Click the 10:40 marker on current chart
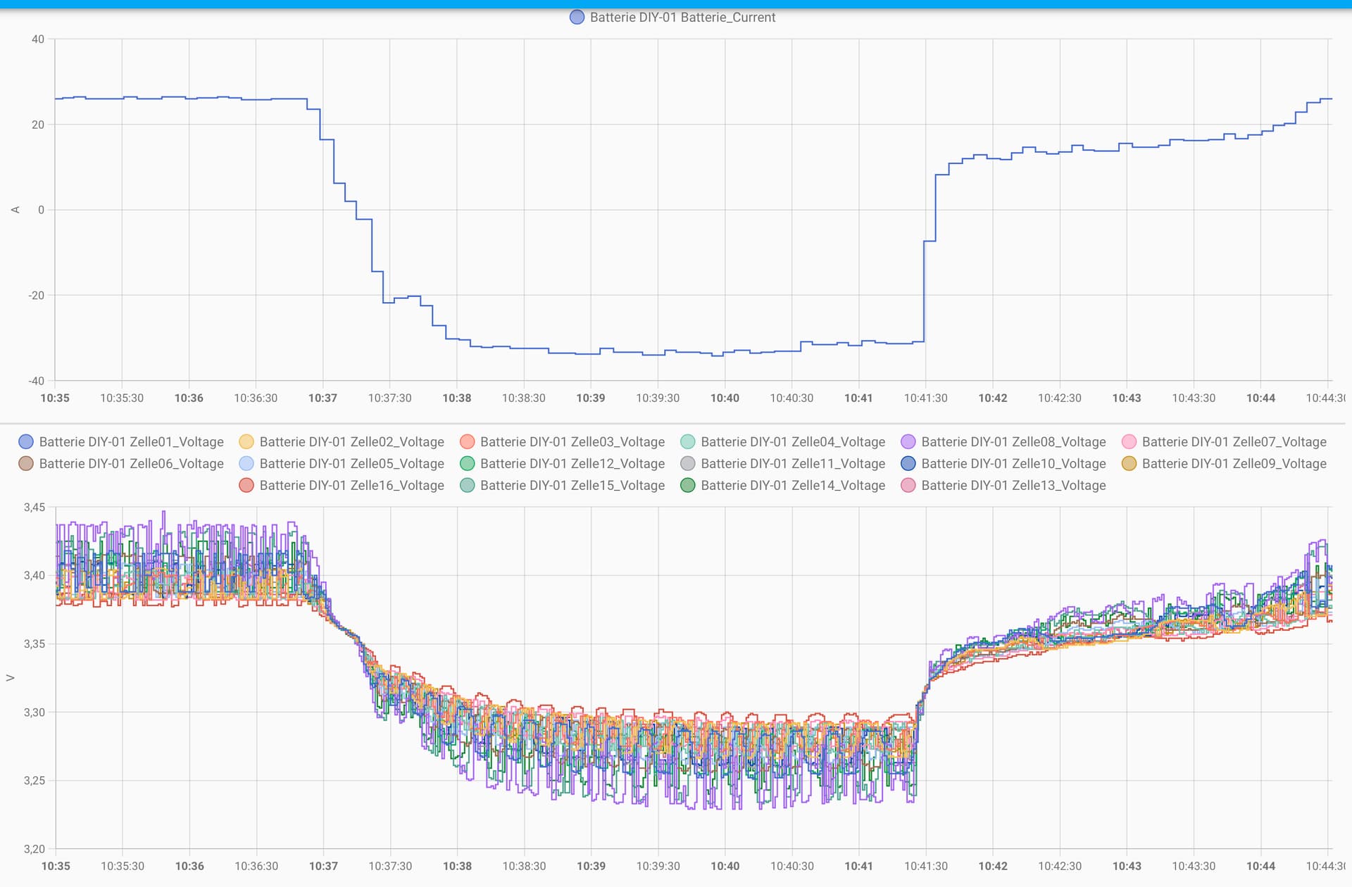This screenshot has width=1352, height=887. (x=725, y=398)
